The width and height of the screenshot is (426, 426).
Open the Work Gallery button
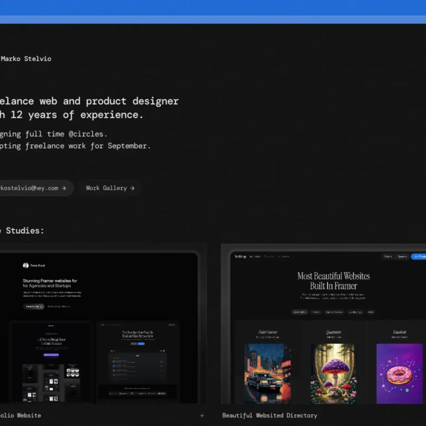click(x=110, y=188)
